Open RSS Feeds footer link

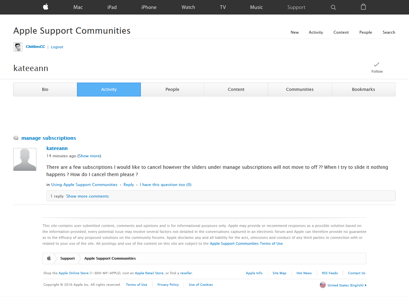pos(330,273)
